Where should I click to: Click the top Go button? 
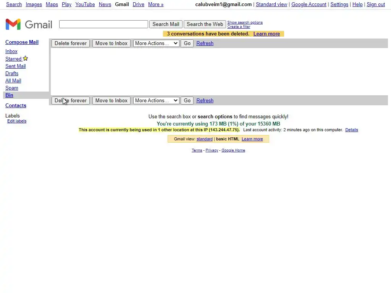[x=187, y=43]
